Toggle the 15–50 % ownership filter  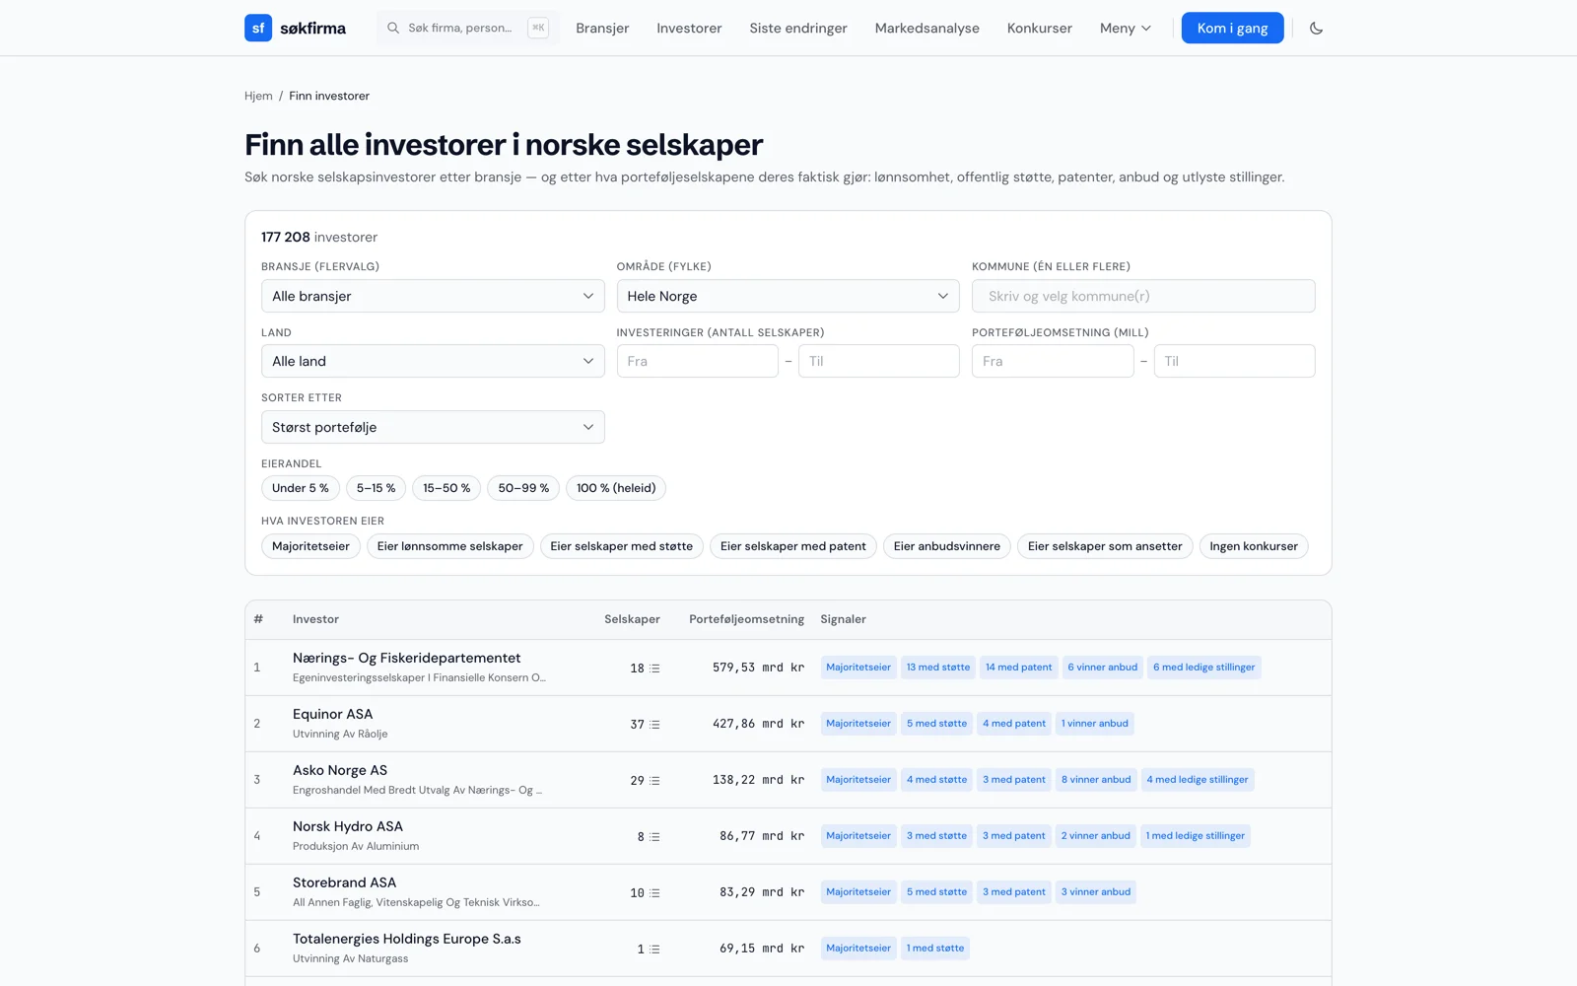[446, 488]
